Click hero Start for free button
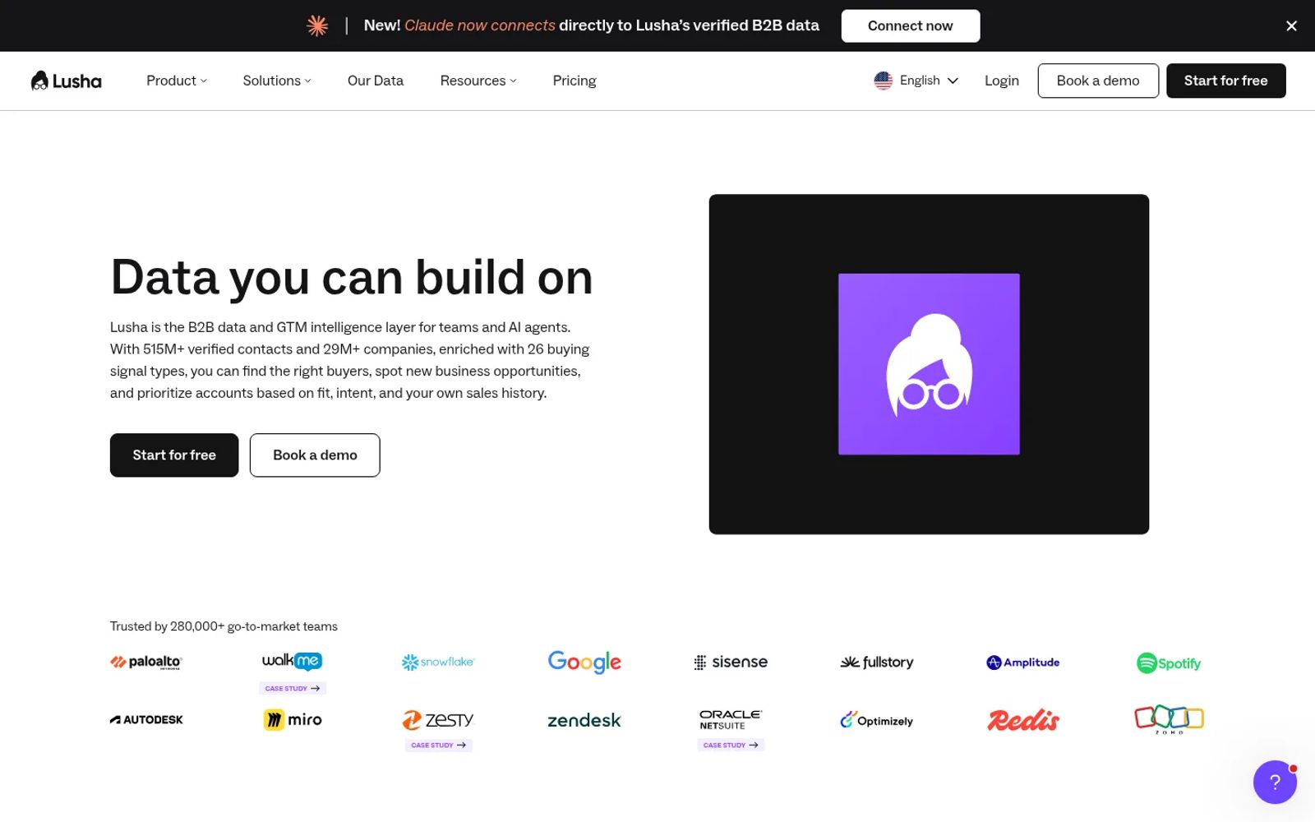 174,455
